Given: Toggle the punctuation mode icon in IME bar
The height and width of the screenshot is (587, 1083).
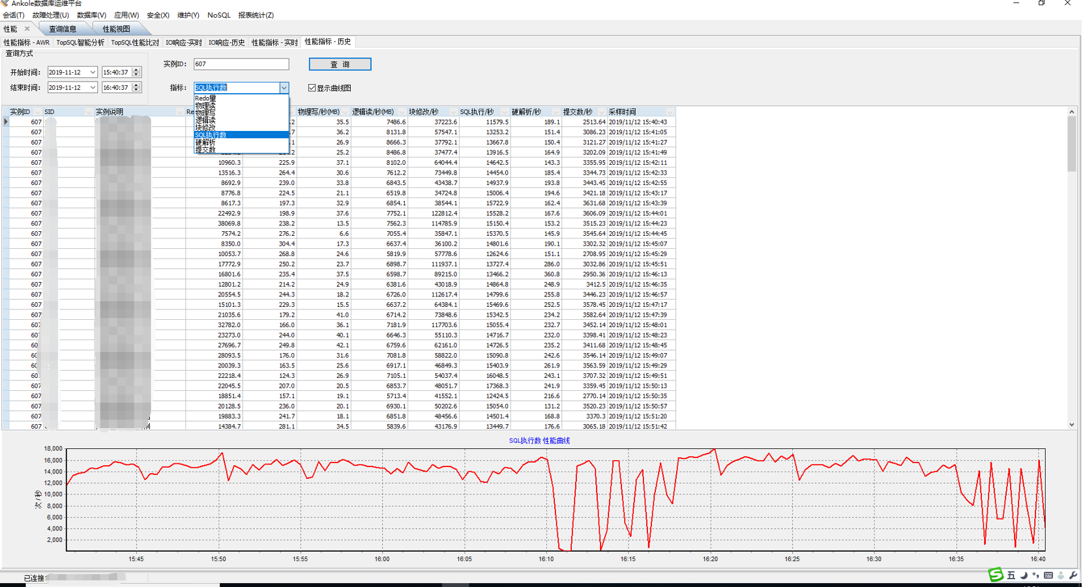Looking at the screenshot, I should tap(1035, 575).
